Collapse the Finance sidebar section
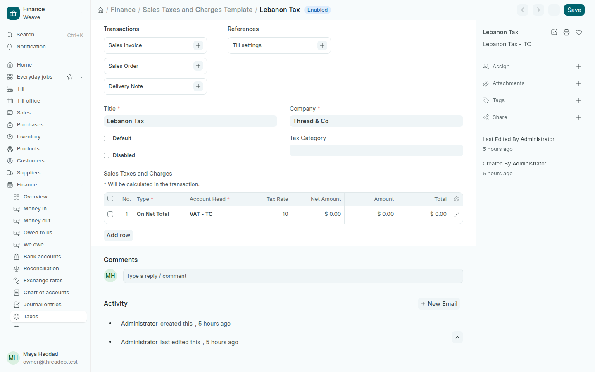Screen dimensions: 595x372 (81, 185)
